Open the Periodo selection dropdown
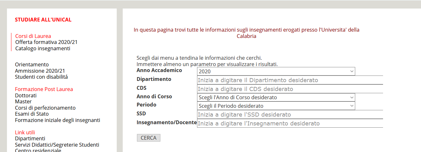 click(276, 106)
